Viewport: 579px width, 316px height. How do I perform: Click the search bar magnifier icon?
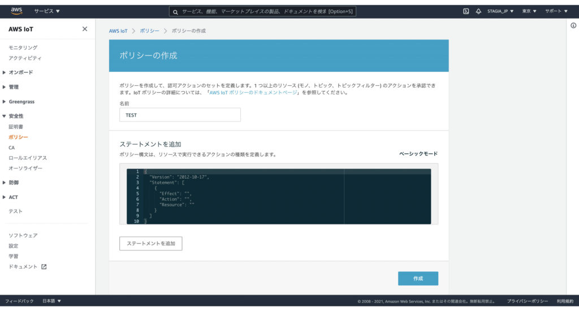(175, 11)
